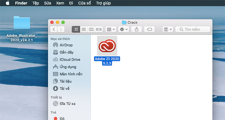Click the Thiết bị sidebar heading
225x120 pixels.
click(x=56, y=97)
